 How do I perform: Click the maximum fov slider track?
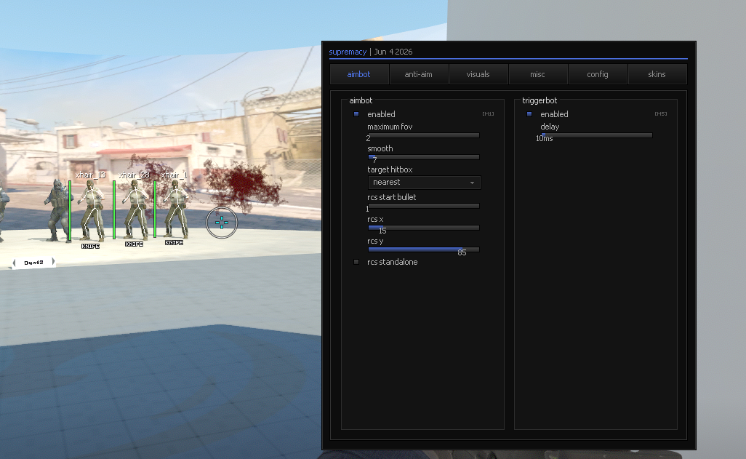coord(423,135)
